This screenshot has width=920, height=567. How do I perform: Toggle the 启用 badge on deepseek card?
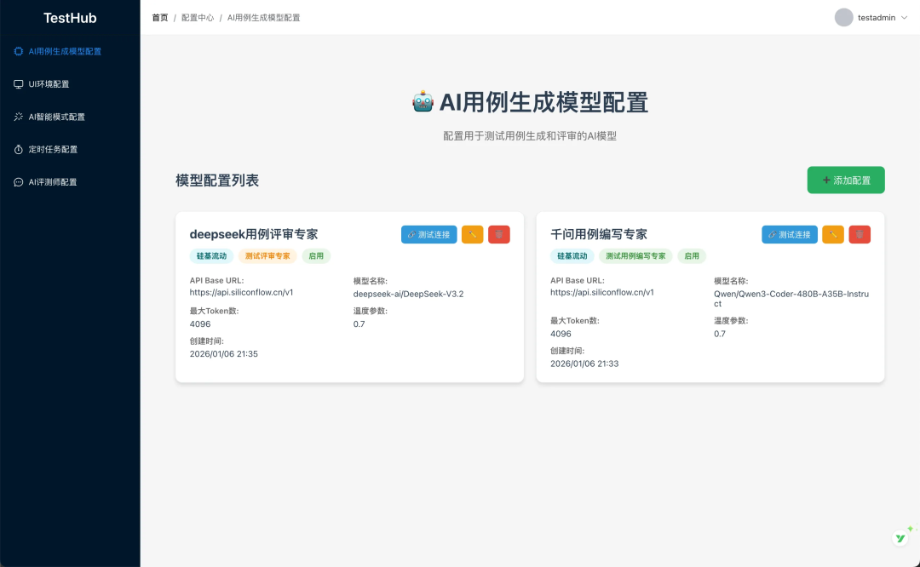point(316,255)
